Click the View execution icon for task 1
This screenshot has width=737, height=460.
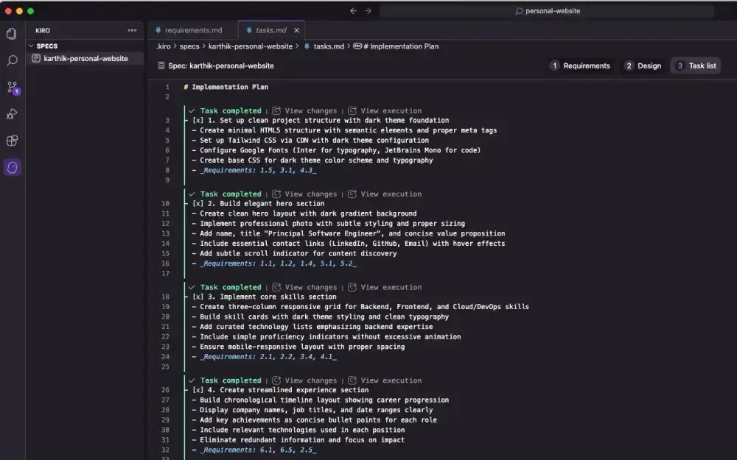352,111
